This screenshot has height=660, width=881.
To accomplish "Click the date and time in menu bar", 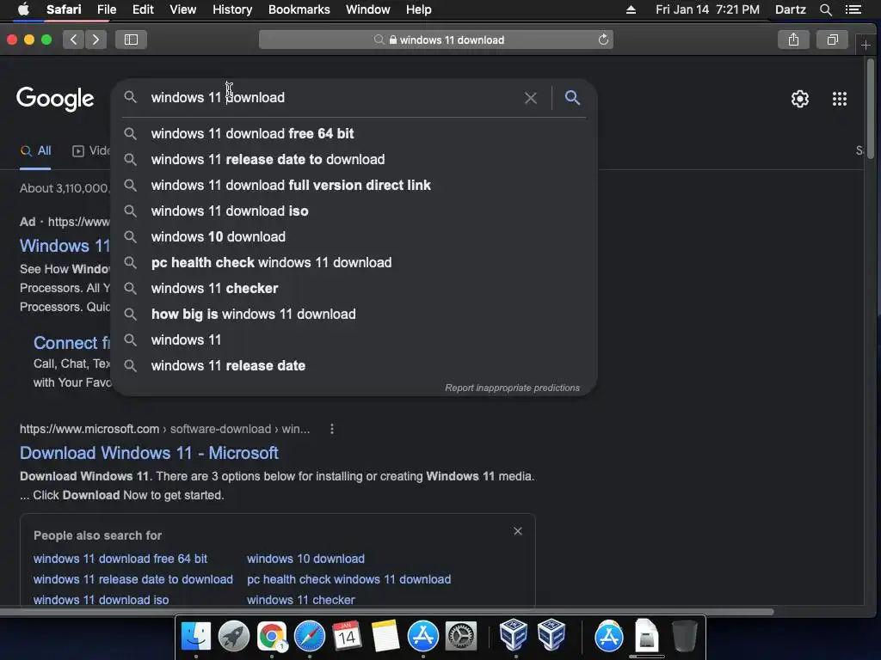I will (x=707, y=9).
